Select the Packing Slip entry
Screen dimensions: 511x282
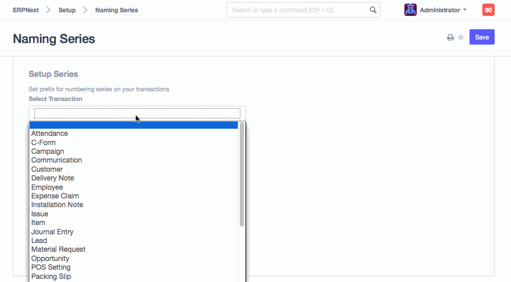(51, 276)
